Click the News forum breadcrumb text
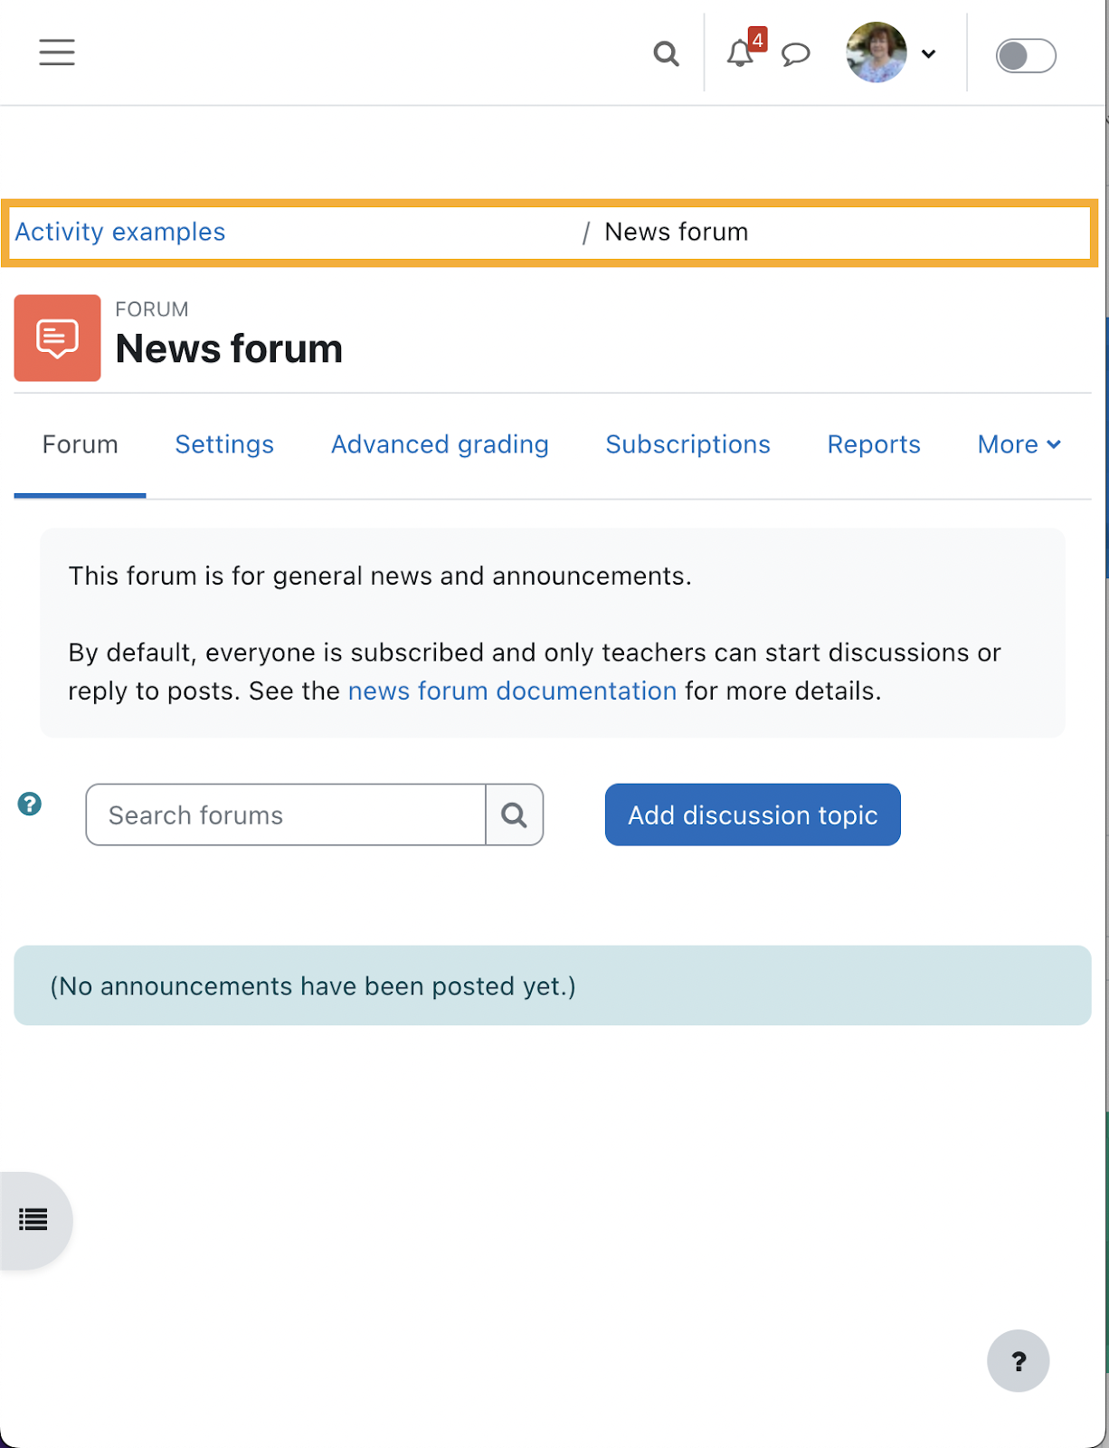The image size is (1109, 1448). 676,232
